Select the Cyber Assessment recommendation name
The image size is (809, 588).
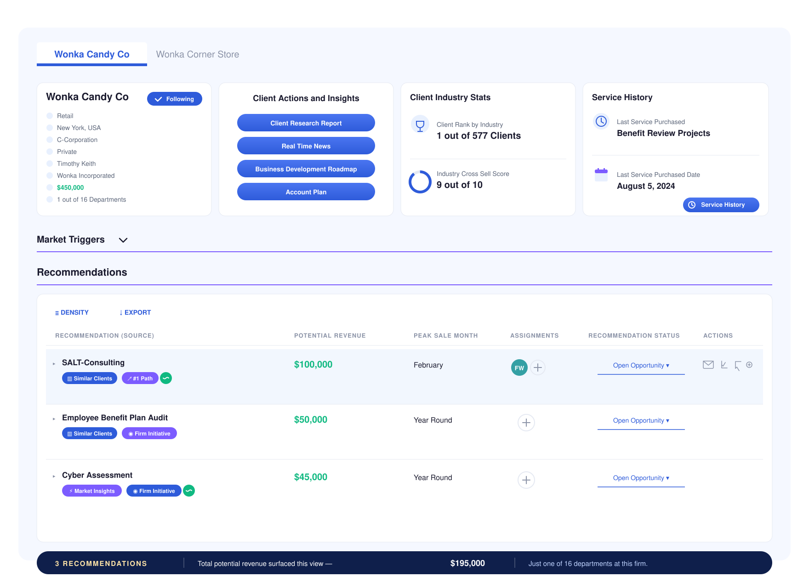point(97,475)
